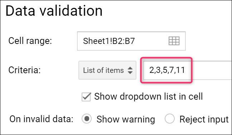Screen dimensions: 232x135
Task: Open the List of items criteria dropdown
Action: (x=107, y=70)
